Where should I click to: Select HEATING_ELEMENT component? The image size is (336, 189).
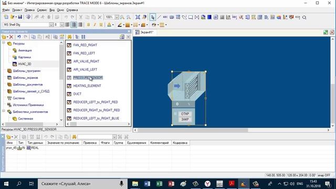(87, 86)
